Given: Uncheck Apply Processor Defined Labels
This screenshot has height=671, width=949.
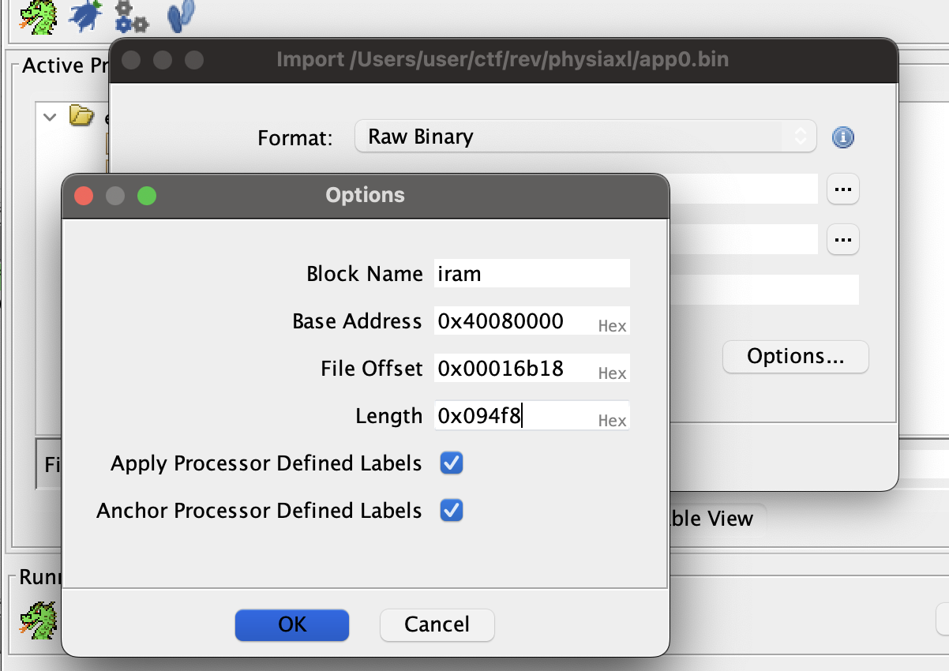Looking at the screenshot, I should [x=452, y=463].
